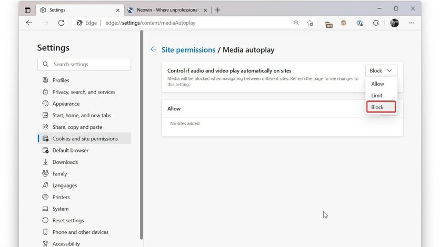Click the Appearance palette icon
Viewport: 440px width, 247px height.
45,104
